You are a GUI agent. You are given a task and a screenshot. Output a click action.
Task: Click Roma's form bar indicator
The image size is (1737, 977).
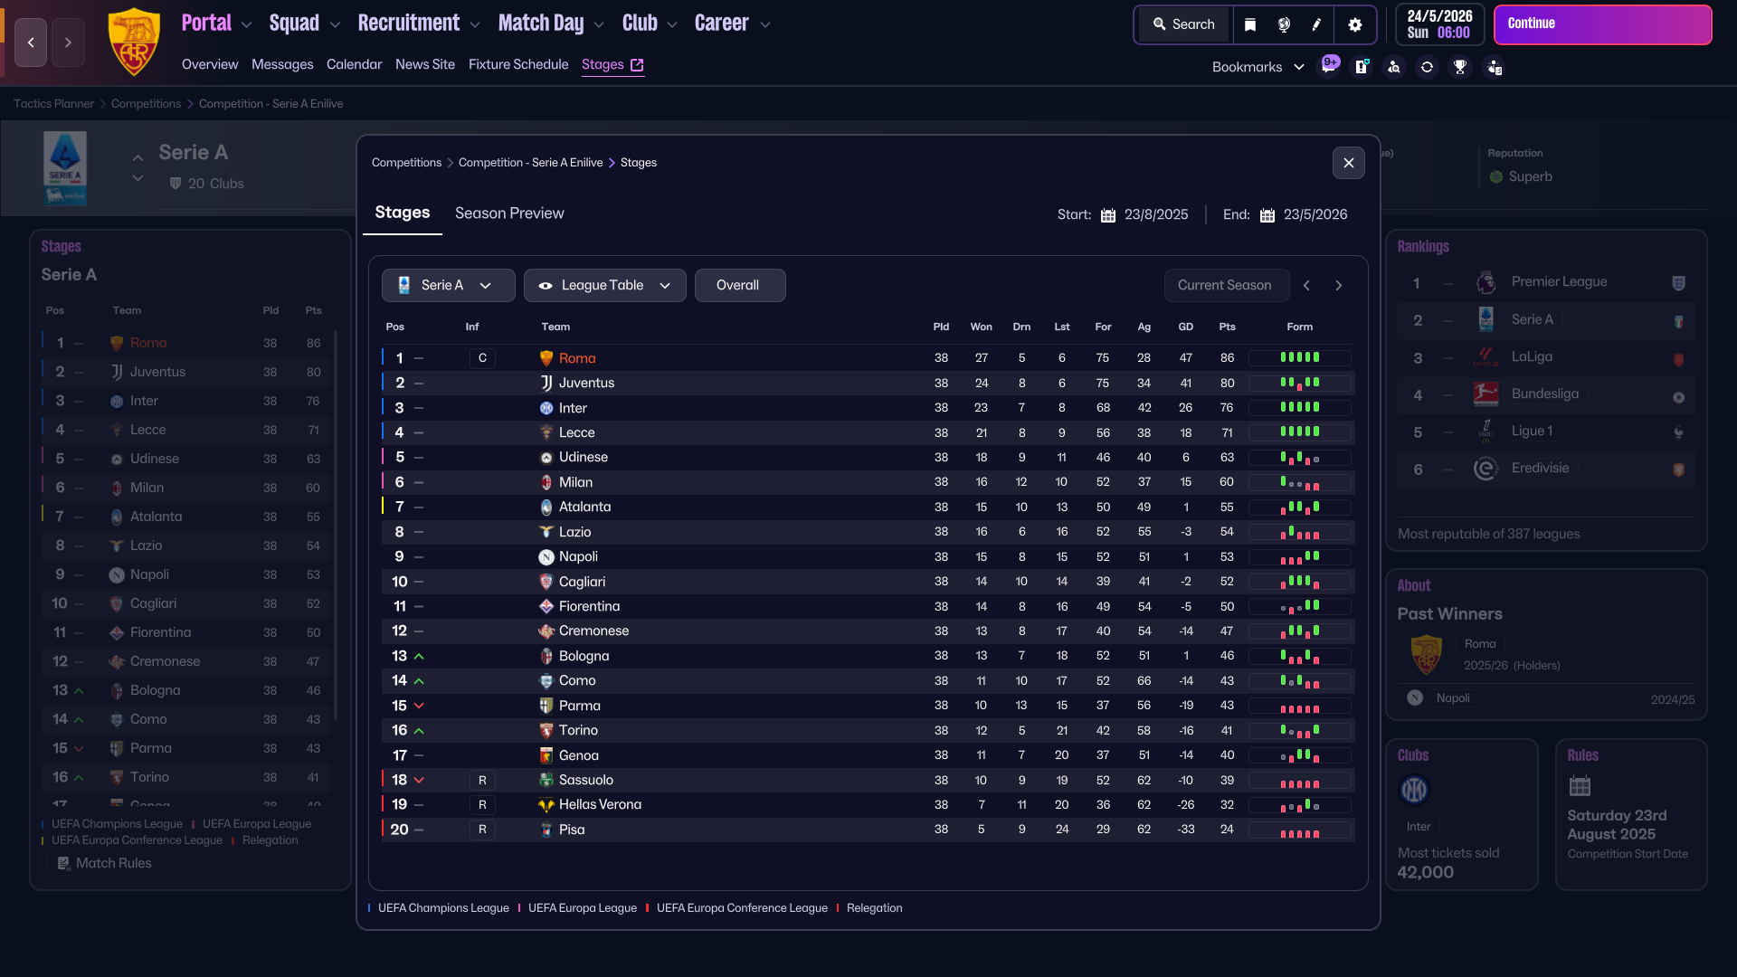1300,358
